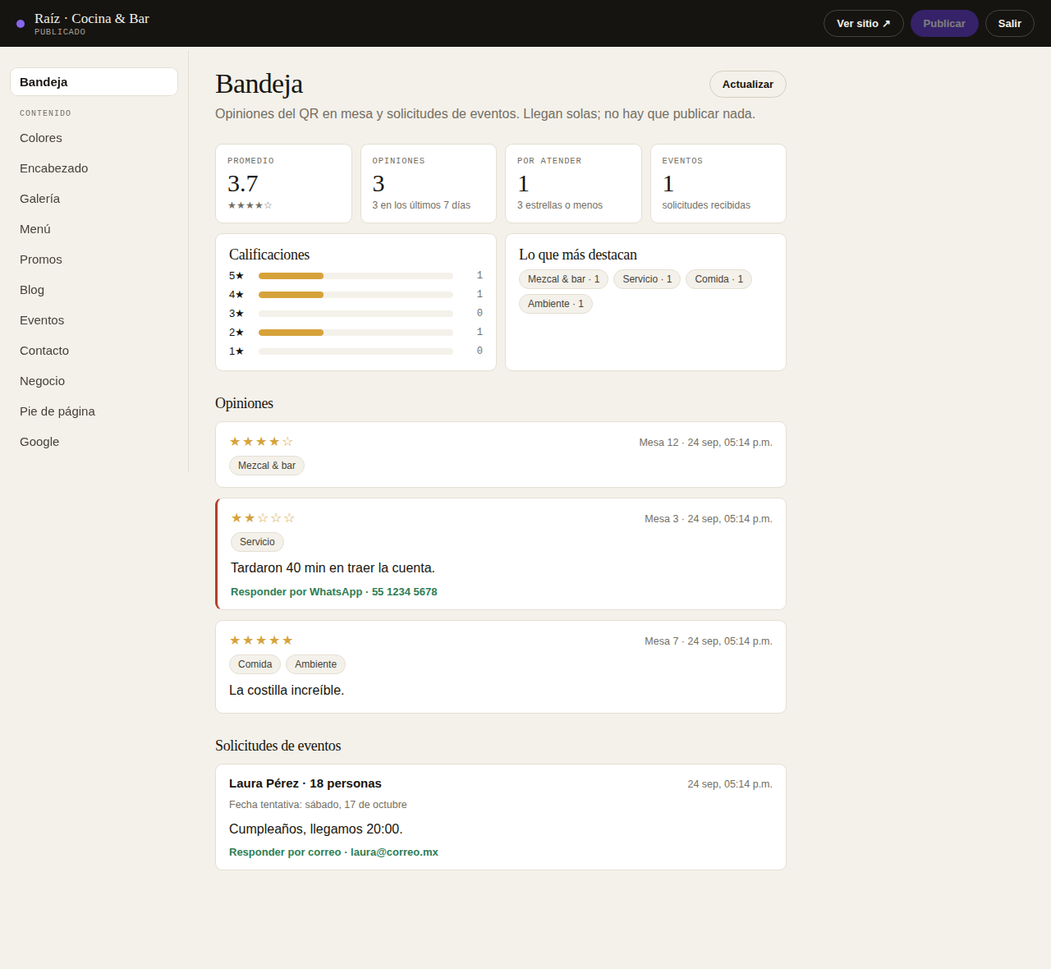Select Bandeja in the sidebar
Image resolution: width=1051 pixels, height=969 pixels.
tap(94, 82)
